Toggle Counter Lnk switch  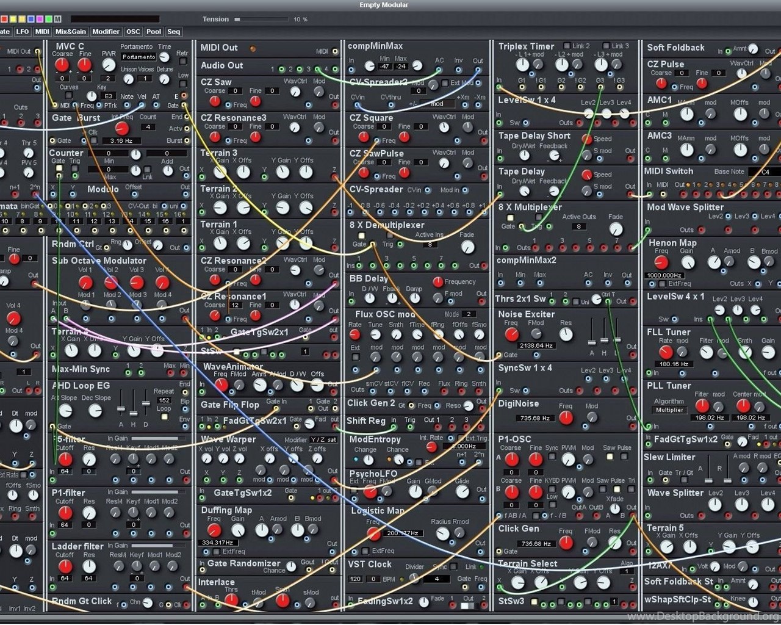147,170
